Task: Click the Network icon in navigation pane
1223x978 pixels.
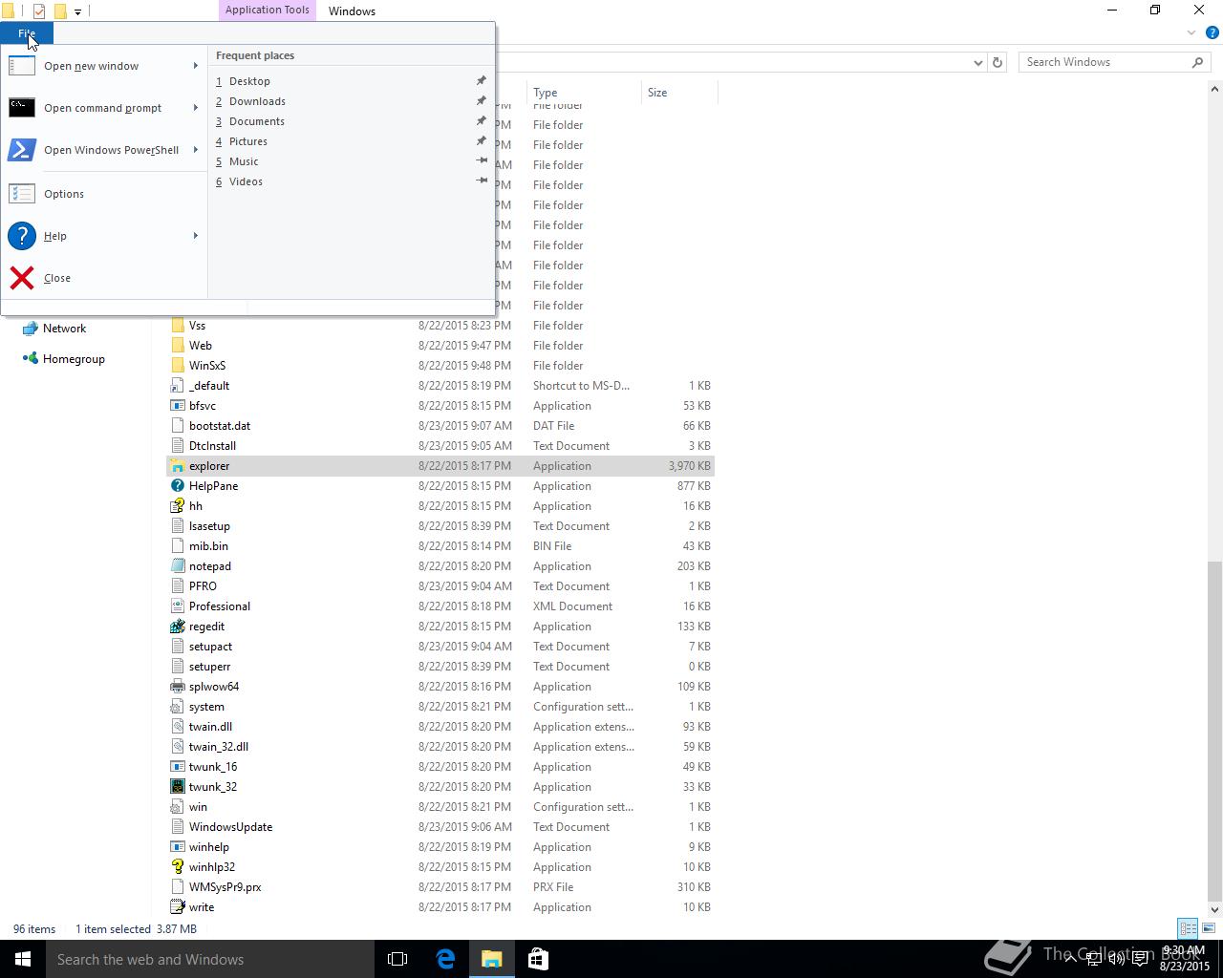Action: (x=31, y=329)
